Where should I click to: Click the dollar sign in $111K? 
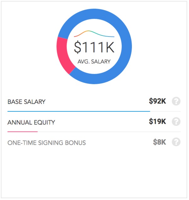coord(78,47)
